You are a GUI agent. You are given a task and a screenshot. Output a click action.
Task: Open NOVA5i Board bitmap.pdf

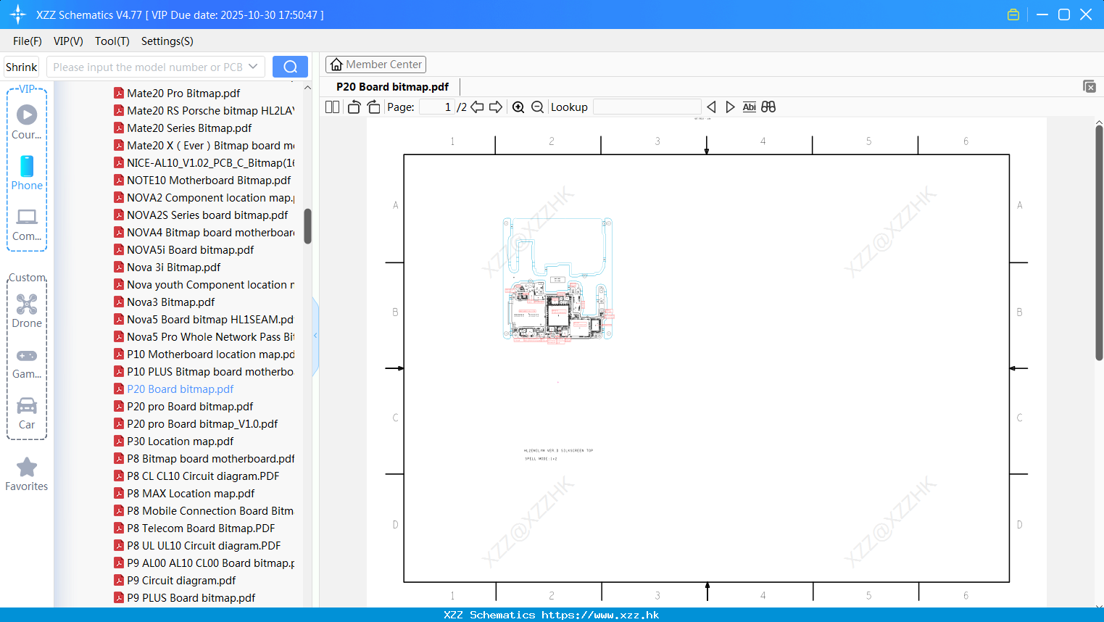[184, 249]
